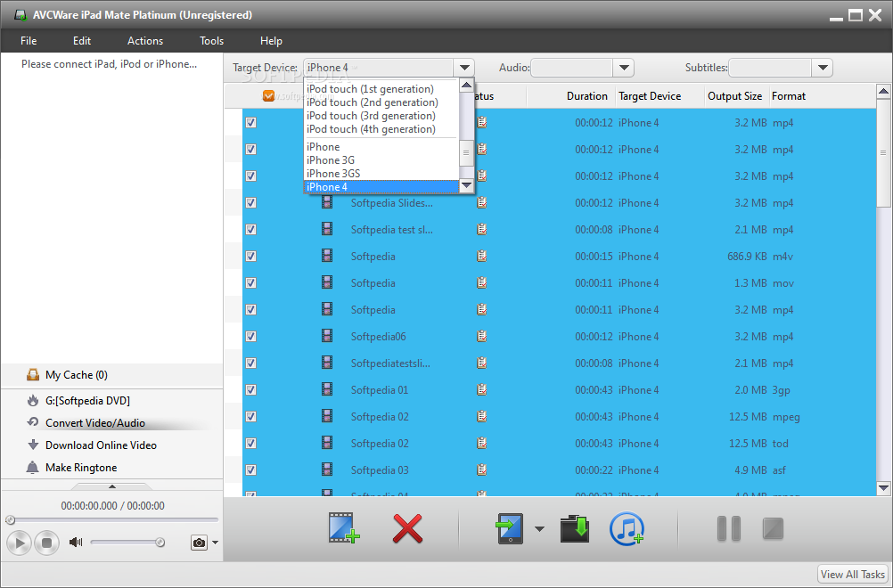Click the Download Online Video arrow icon
The image size is (893, 588).
click(33, 445)
